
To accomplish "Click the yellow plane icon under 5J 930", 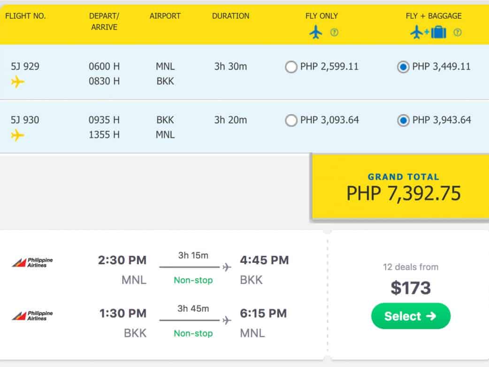I will 18,136.
